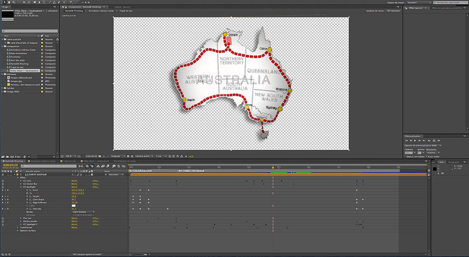Expand the Plus net effect
The image size is (469, 257).
tap(21, 218)
